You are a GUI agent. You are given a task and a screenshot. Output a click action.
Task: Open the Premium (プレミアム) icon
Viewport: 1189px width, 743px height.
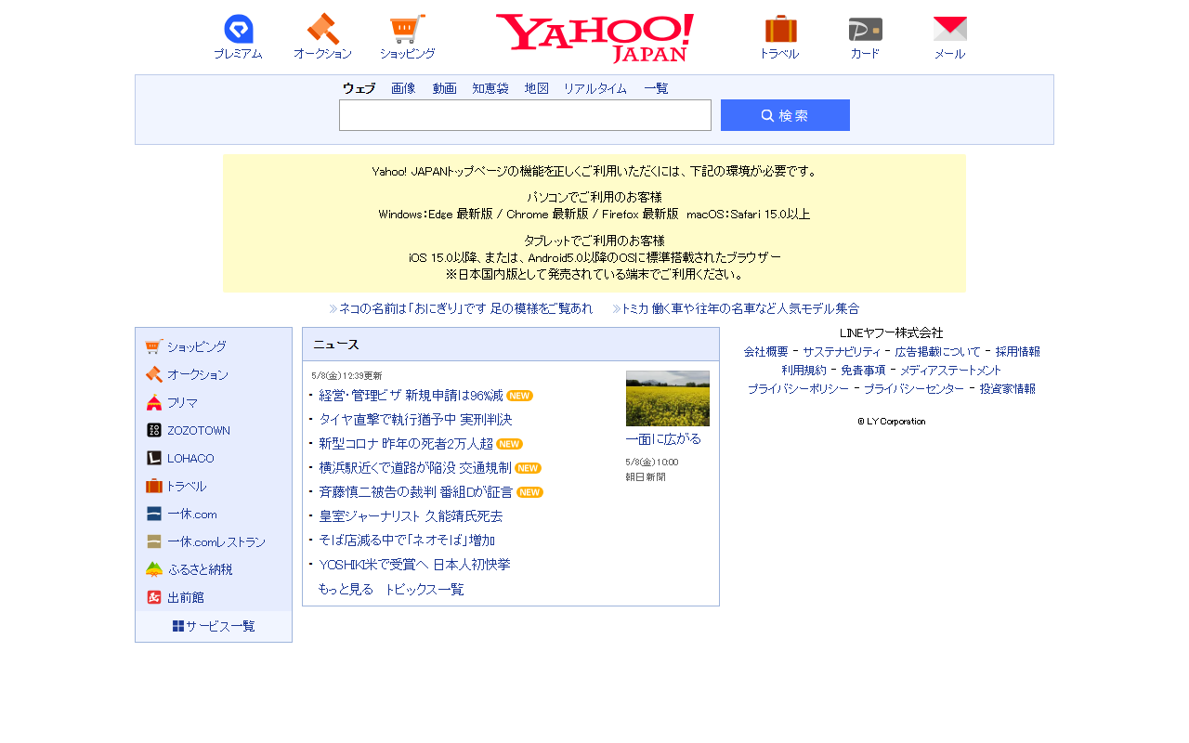point(239,29)
